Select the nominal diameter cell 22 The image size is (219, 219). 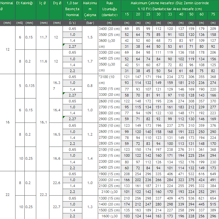click(8, 195)
